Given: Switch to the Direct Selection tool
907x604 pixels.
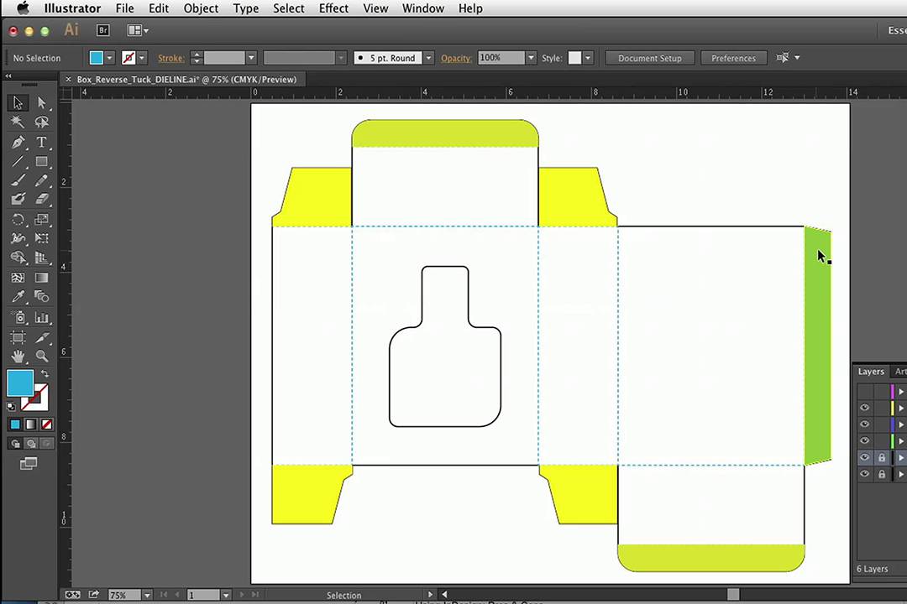Looking at the screenshot, I should [41, 102].
